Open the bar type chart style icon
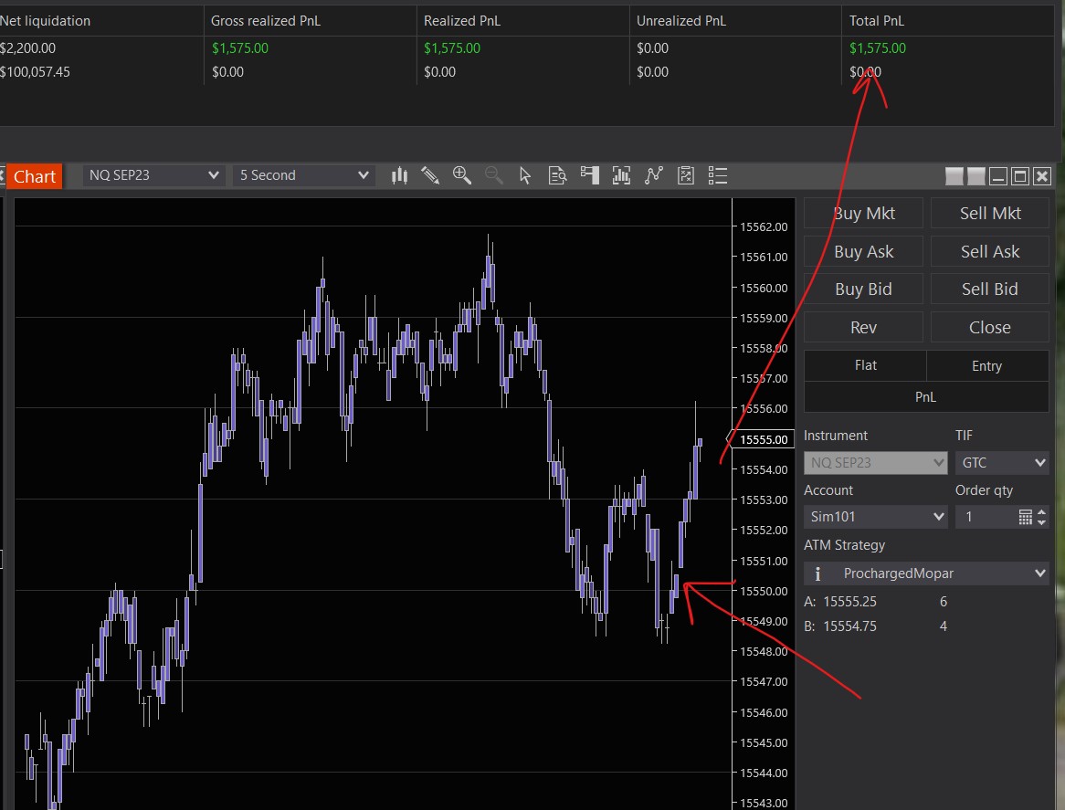 (399, 176)
